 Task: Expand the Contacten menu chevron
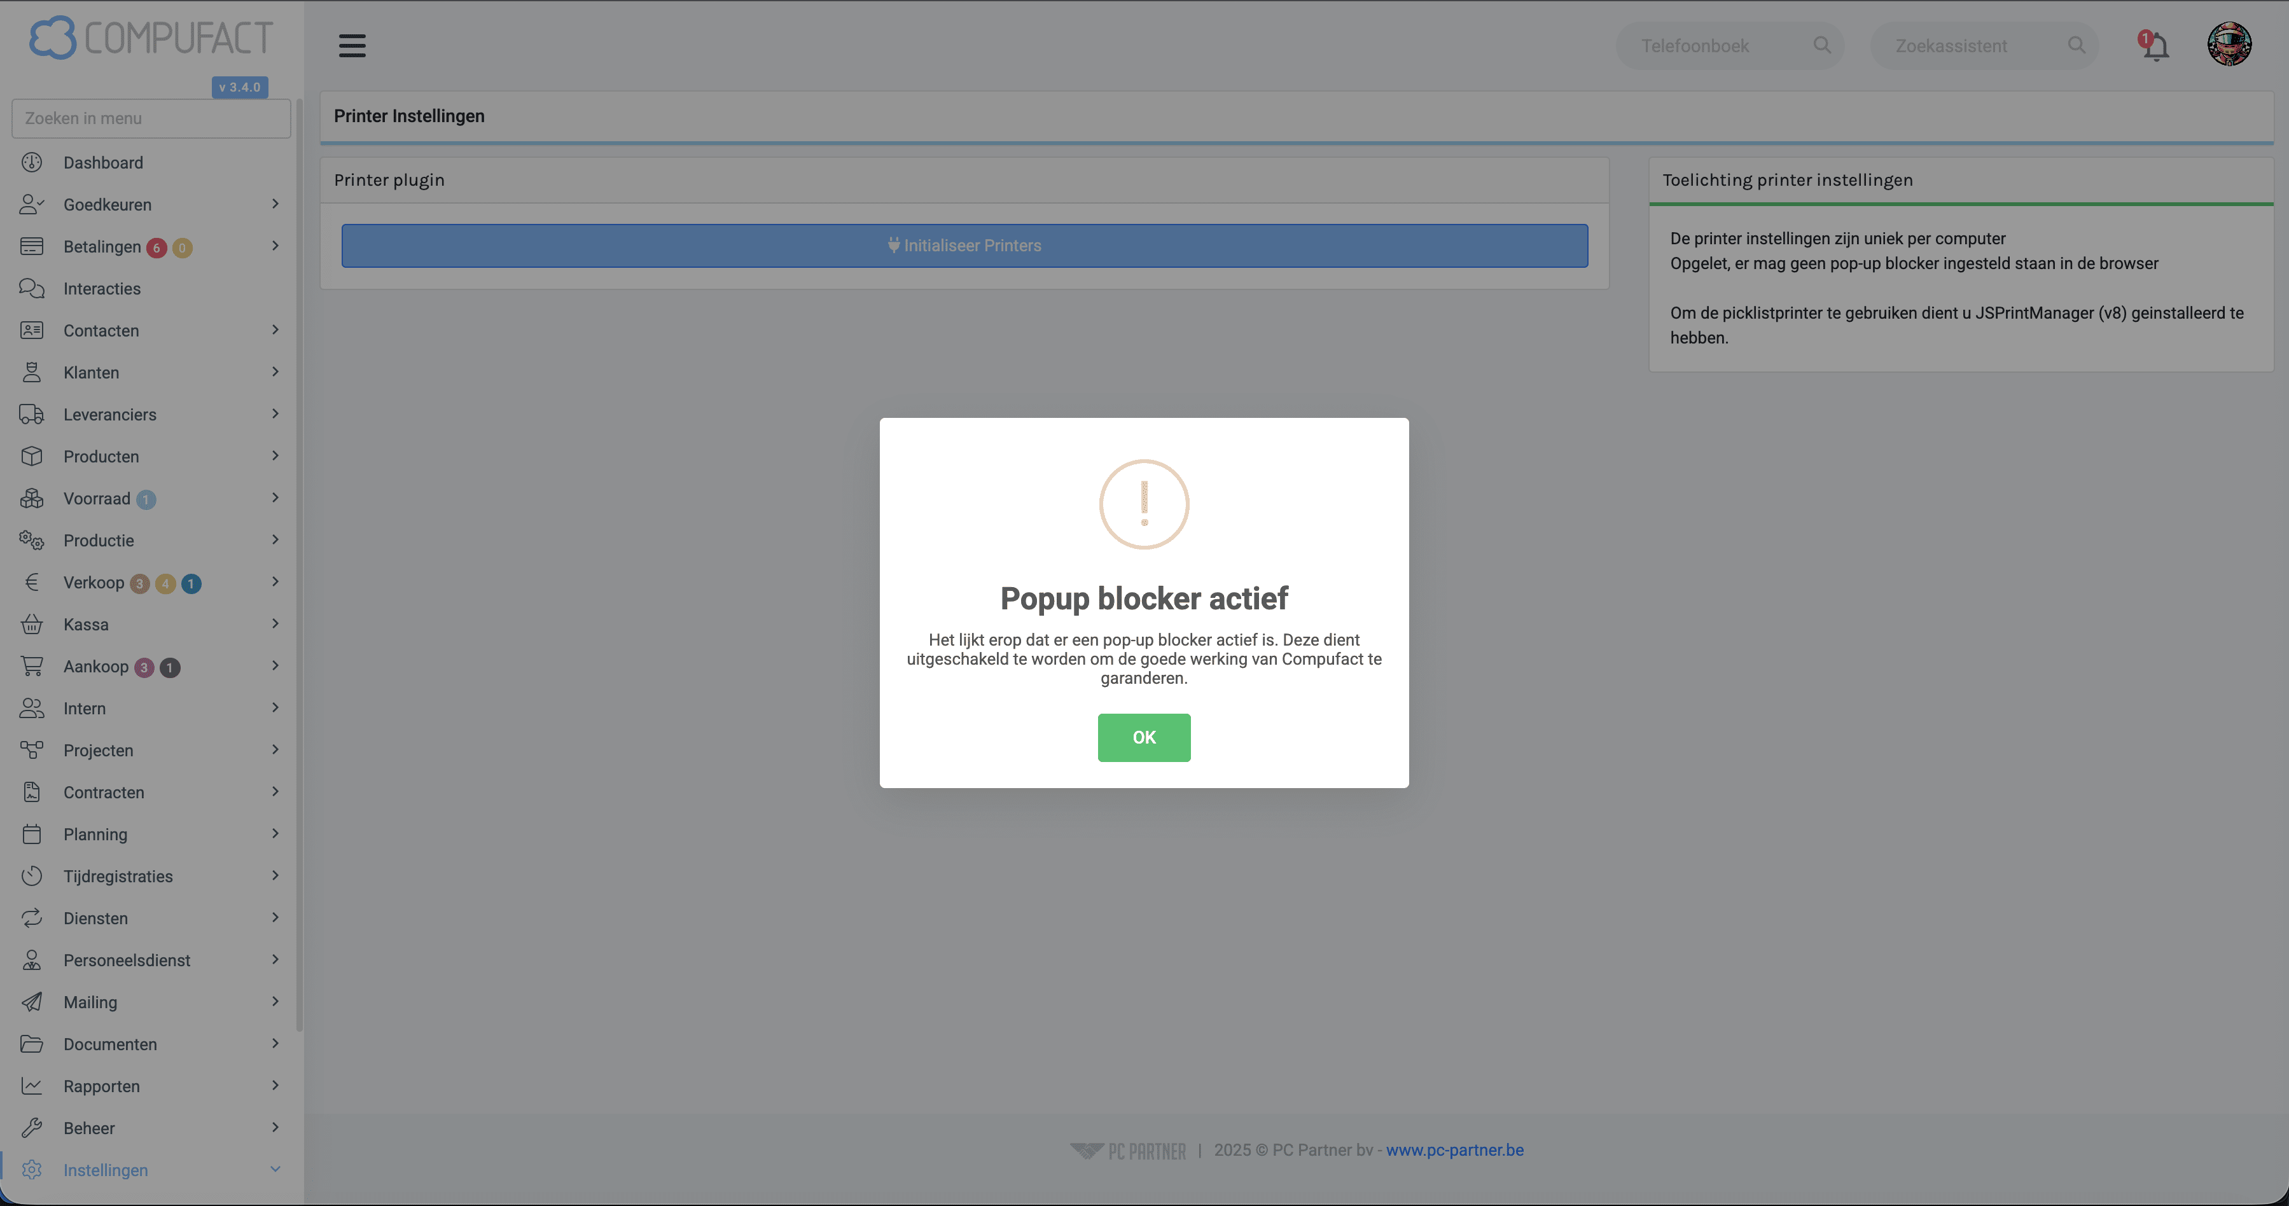(275, 329)
